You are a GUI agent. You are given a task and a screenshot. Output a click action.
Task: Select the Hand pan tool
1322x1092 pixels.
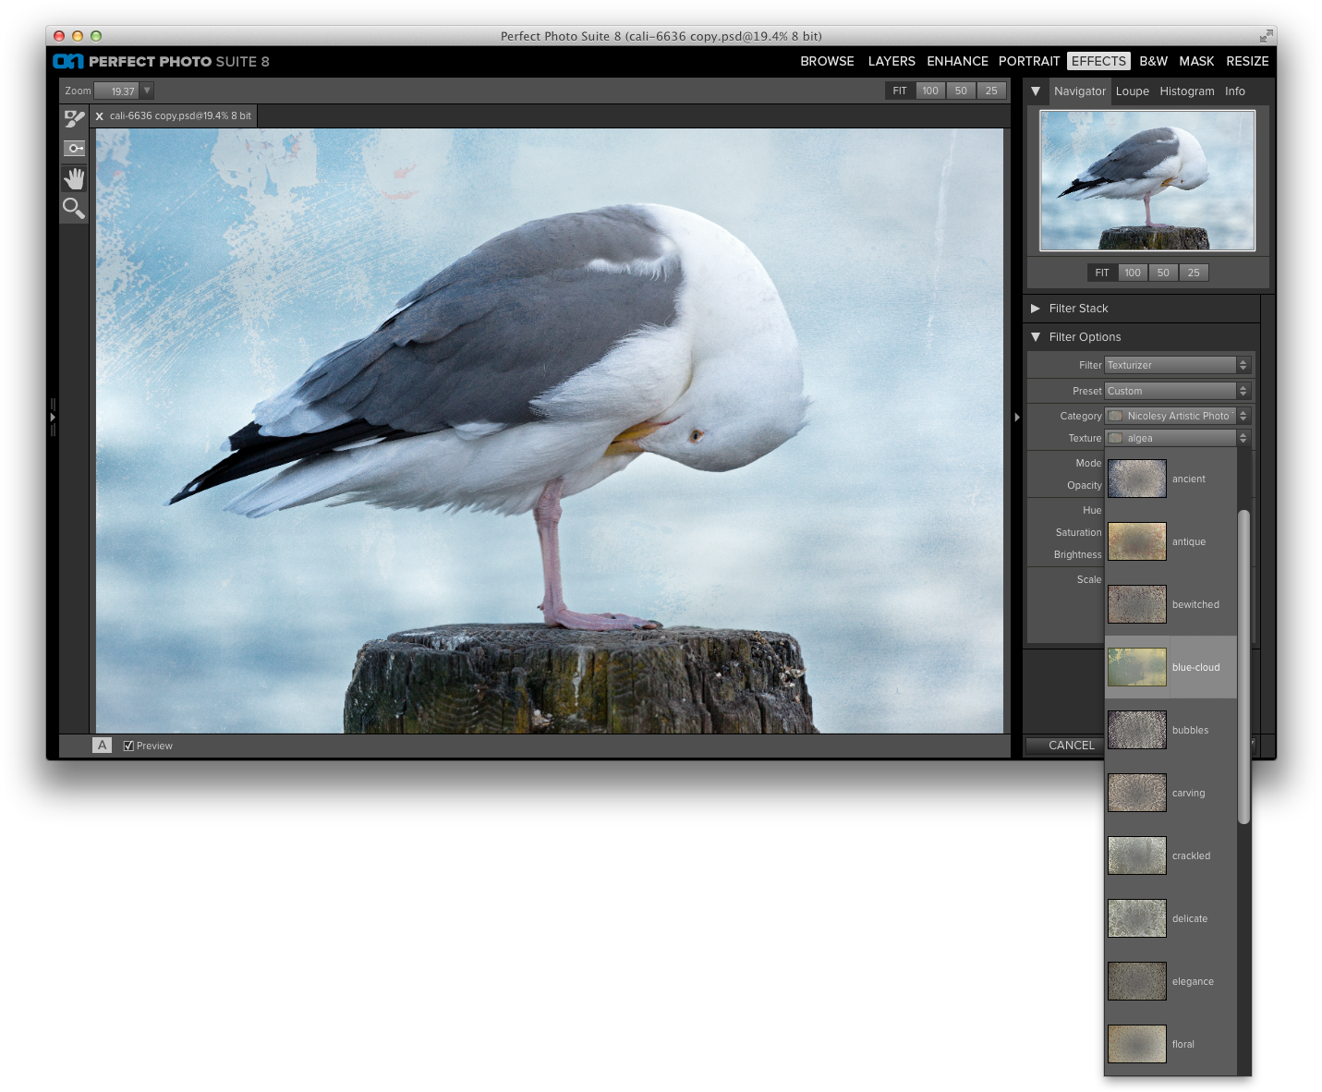tap(74, 178)
